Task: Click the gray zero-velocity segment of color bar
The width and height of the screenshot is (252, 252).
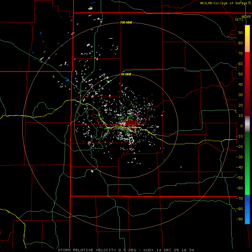Action: pos(247,124)
